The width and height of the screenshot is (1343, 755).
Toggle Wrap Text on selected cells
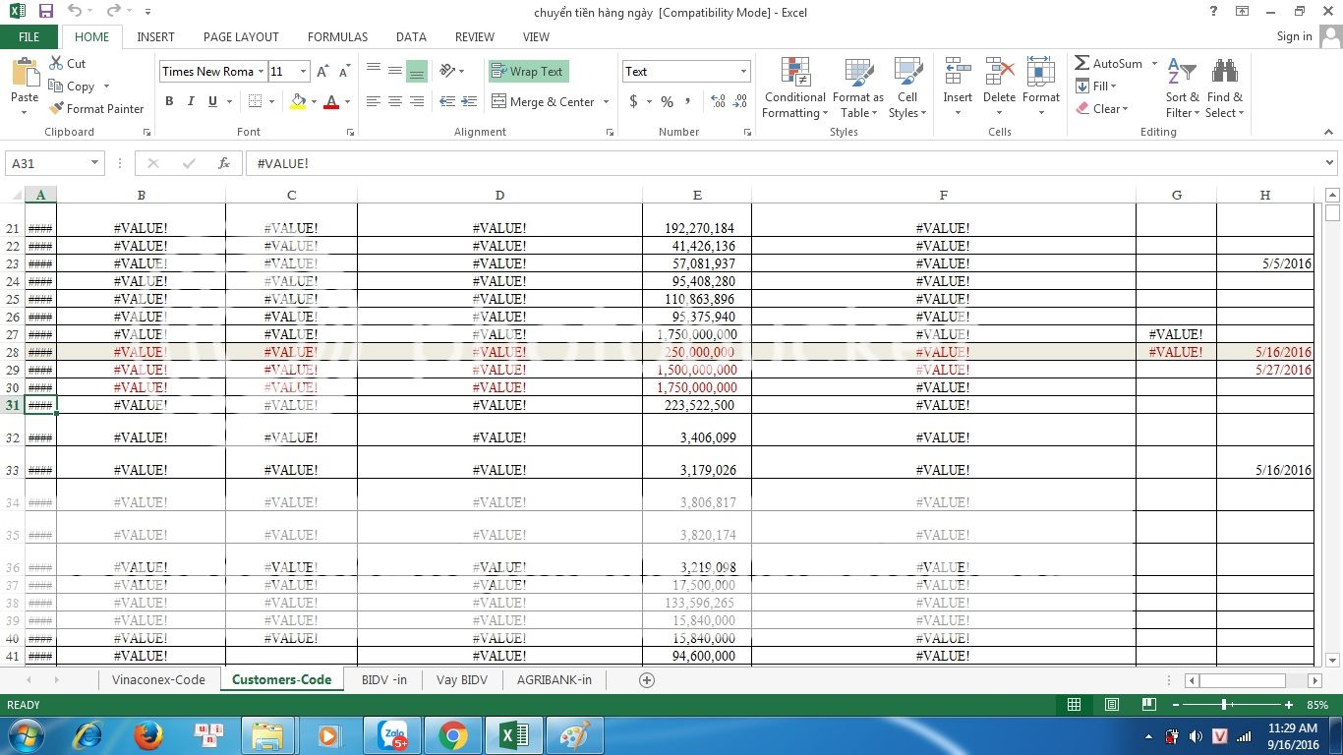point(528,72)
